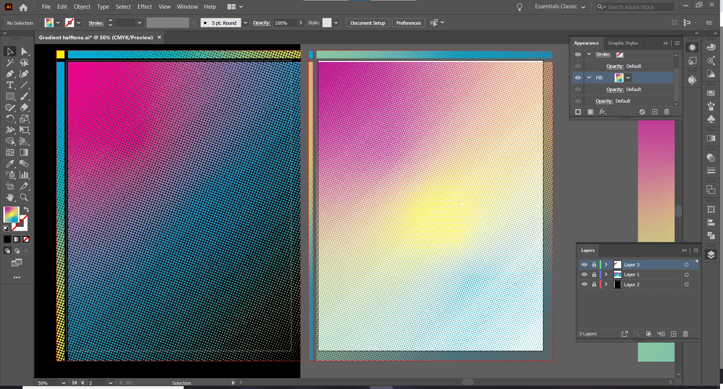Click Add New Effect fx icon
The image size is (723, 389).
(x=603, y=112)
